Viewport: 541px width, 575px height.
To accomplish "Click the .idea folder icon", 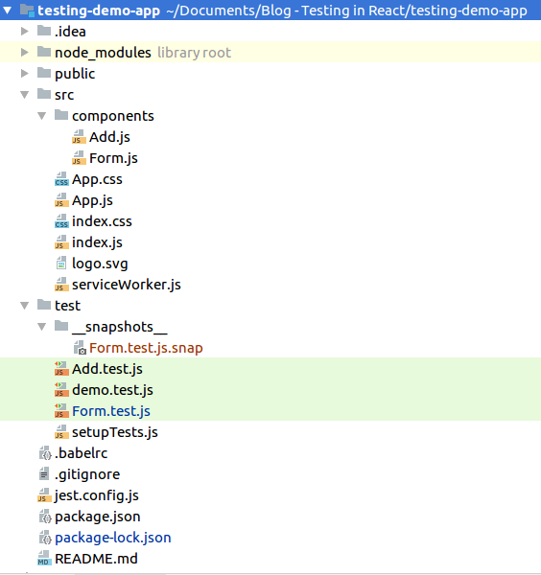I will [44, 31].
